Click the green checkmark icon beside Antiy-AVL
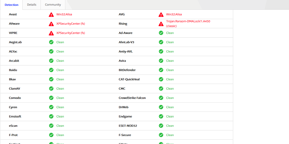 click(161, 51)
